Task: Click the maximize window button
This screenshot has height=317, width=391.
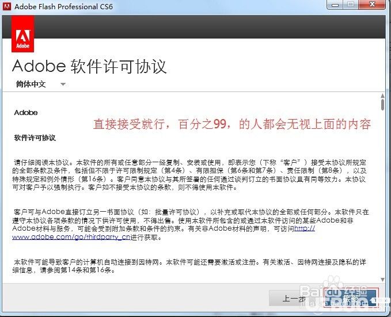Action: pyautogui.click(x=351, y=5)
